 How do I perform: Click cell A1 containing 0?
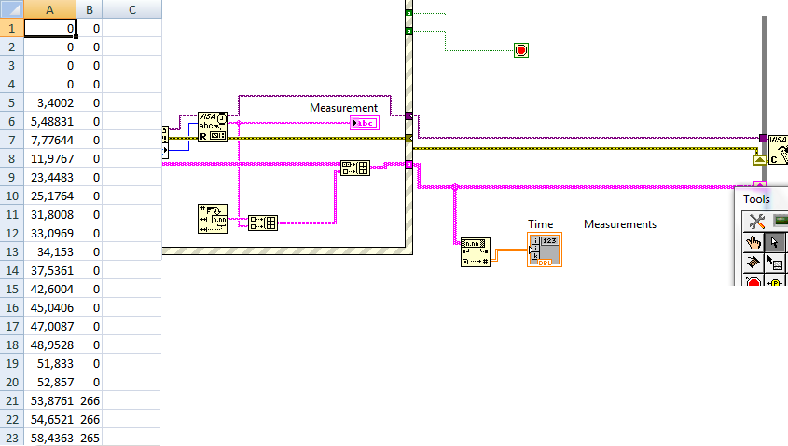pos(49,28)
